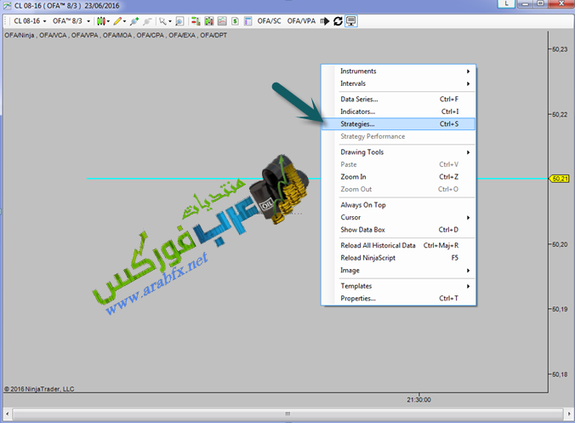Click the horizontal scrollbar left arrow
Viewport: 575px width, 423px height.
tap(7, 414)
